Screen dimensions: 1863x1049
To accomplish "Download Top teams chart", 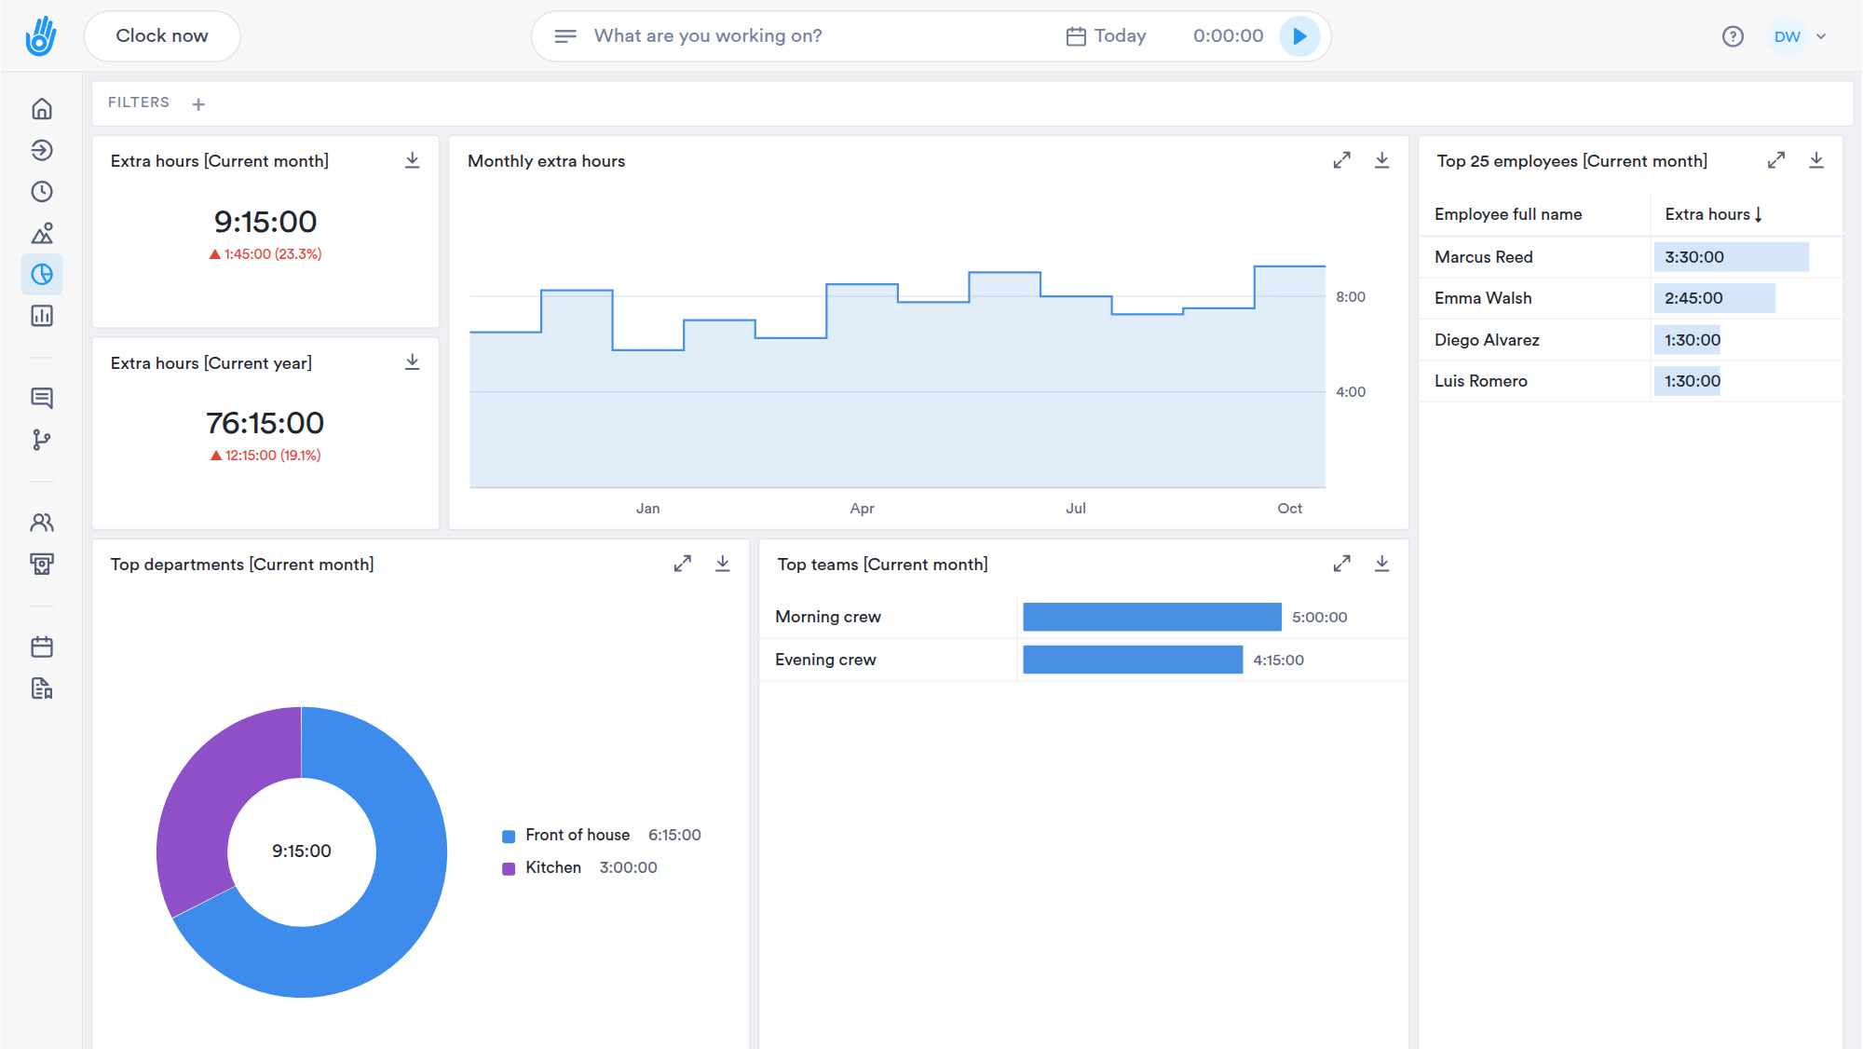I will (1382, 564).
